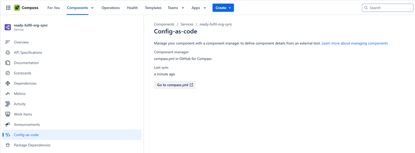Go to the Operations tab
The image size is (415, 153).
coord(111,7)
